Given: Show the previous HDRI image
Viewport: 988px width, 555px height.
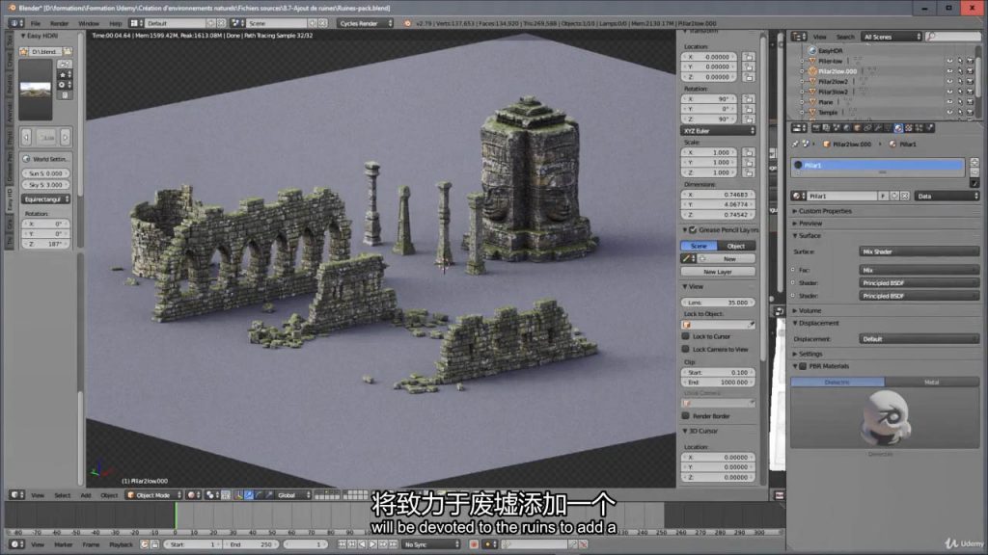Looking at the screenshot, I should tap(26, 137).
